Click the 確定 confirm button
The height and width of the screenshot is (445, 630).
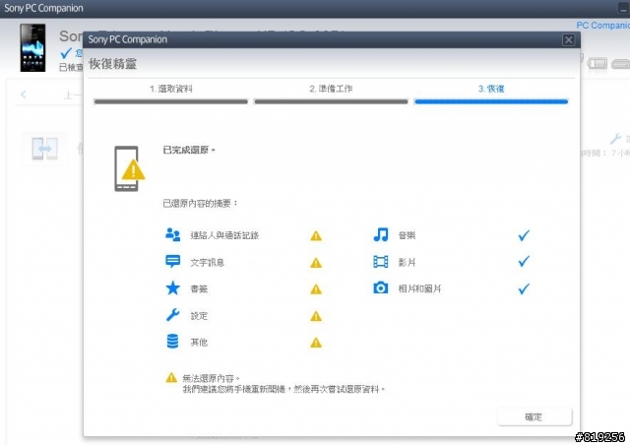[534, 416]
